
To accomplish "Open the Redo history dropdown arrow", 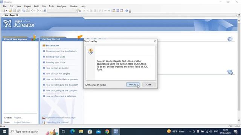I will coord(41,11).
